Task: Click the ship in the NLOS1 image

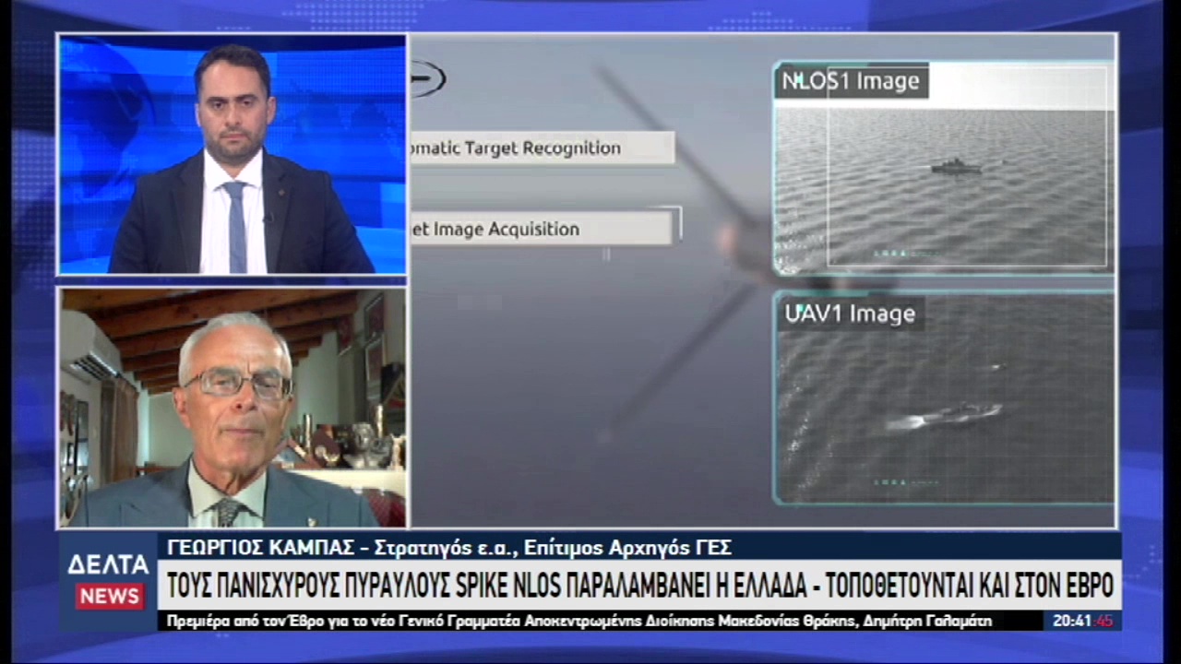Action: click(956, 167)
